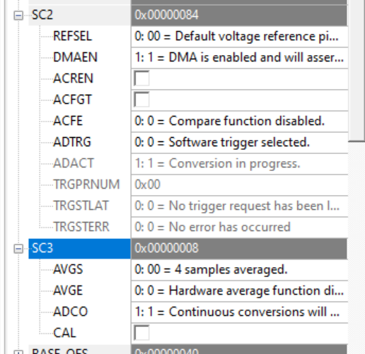Toggle the CAL checkbox
This screenshot has height=354, width=365.
(x=141, y=333)
